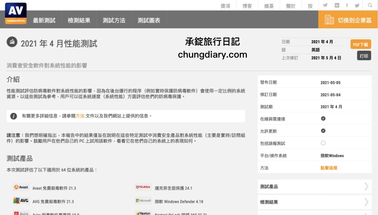This screenshot has width=378, height=215.
Task: Expand the 檢測結果 sidebar section chevron
Action: pyautogui.click(x=366, y=202)
